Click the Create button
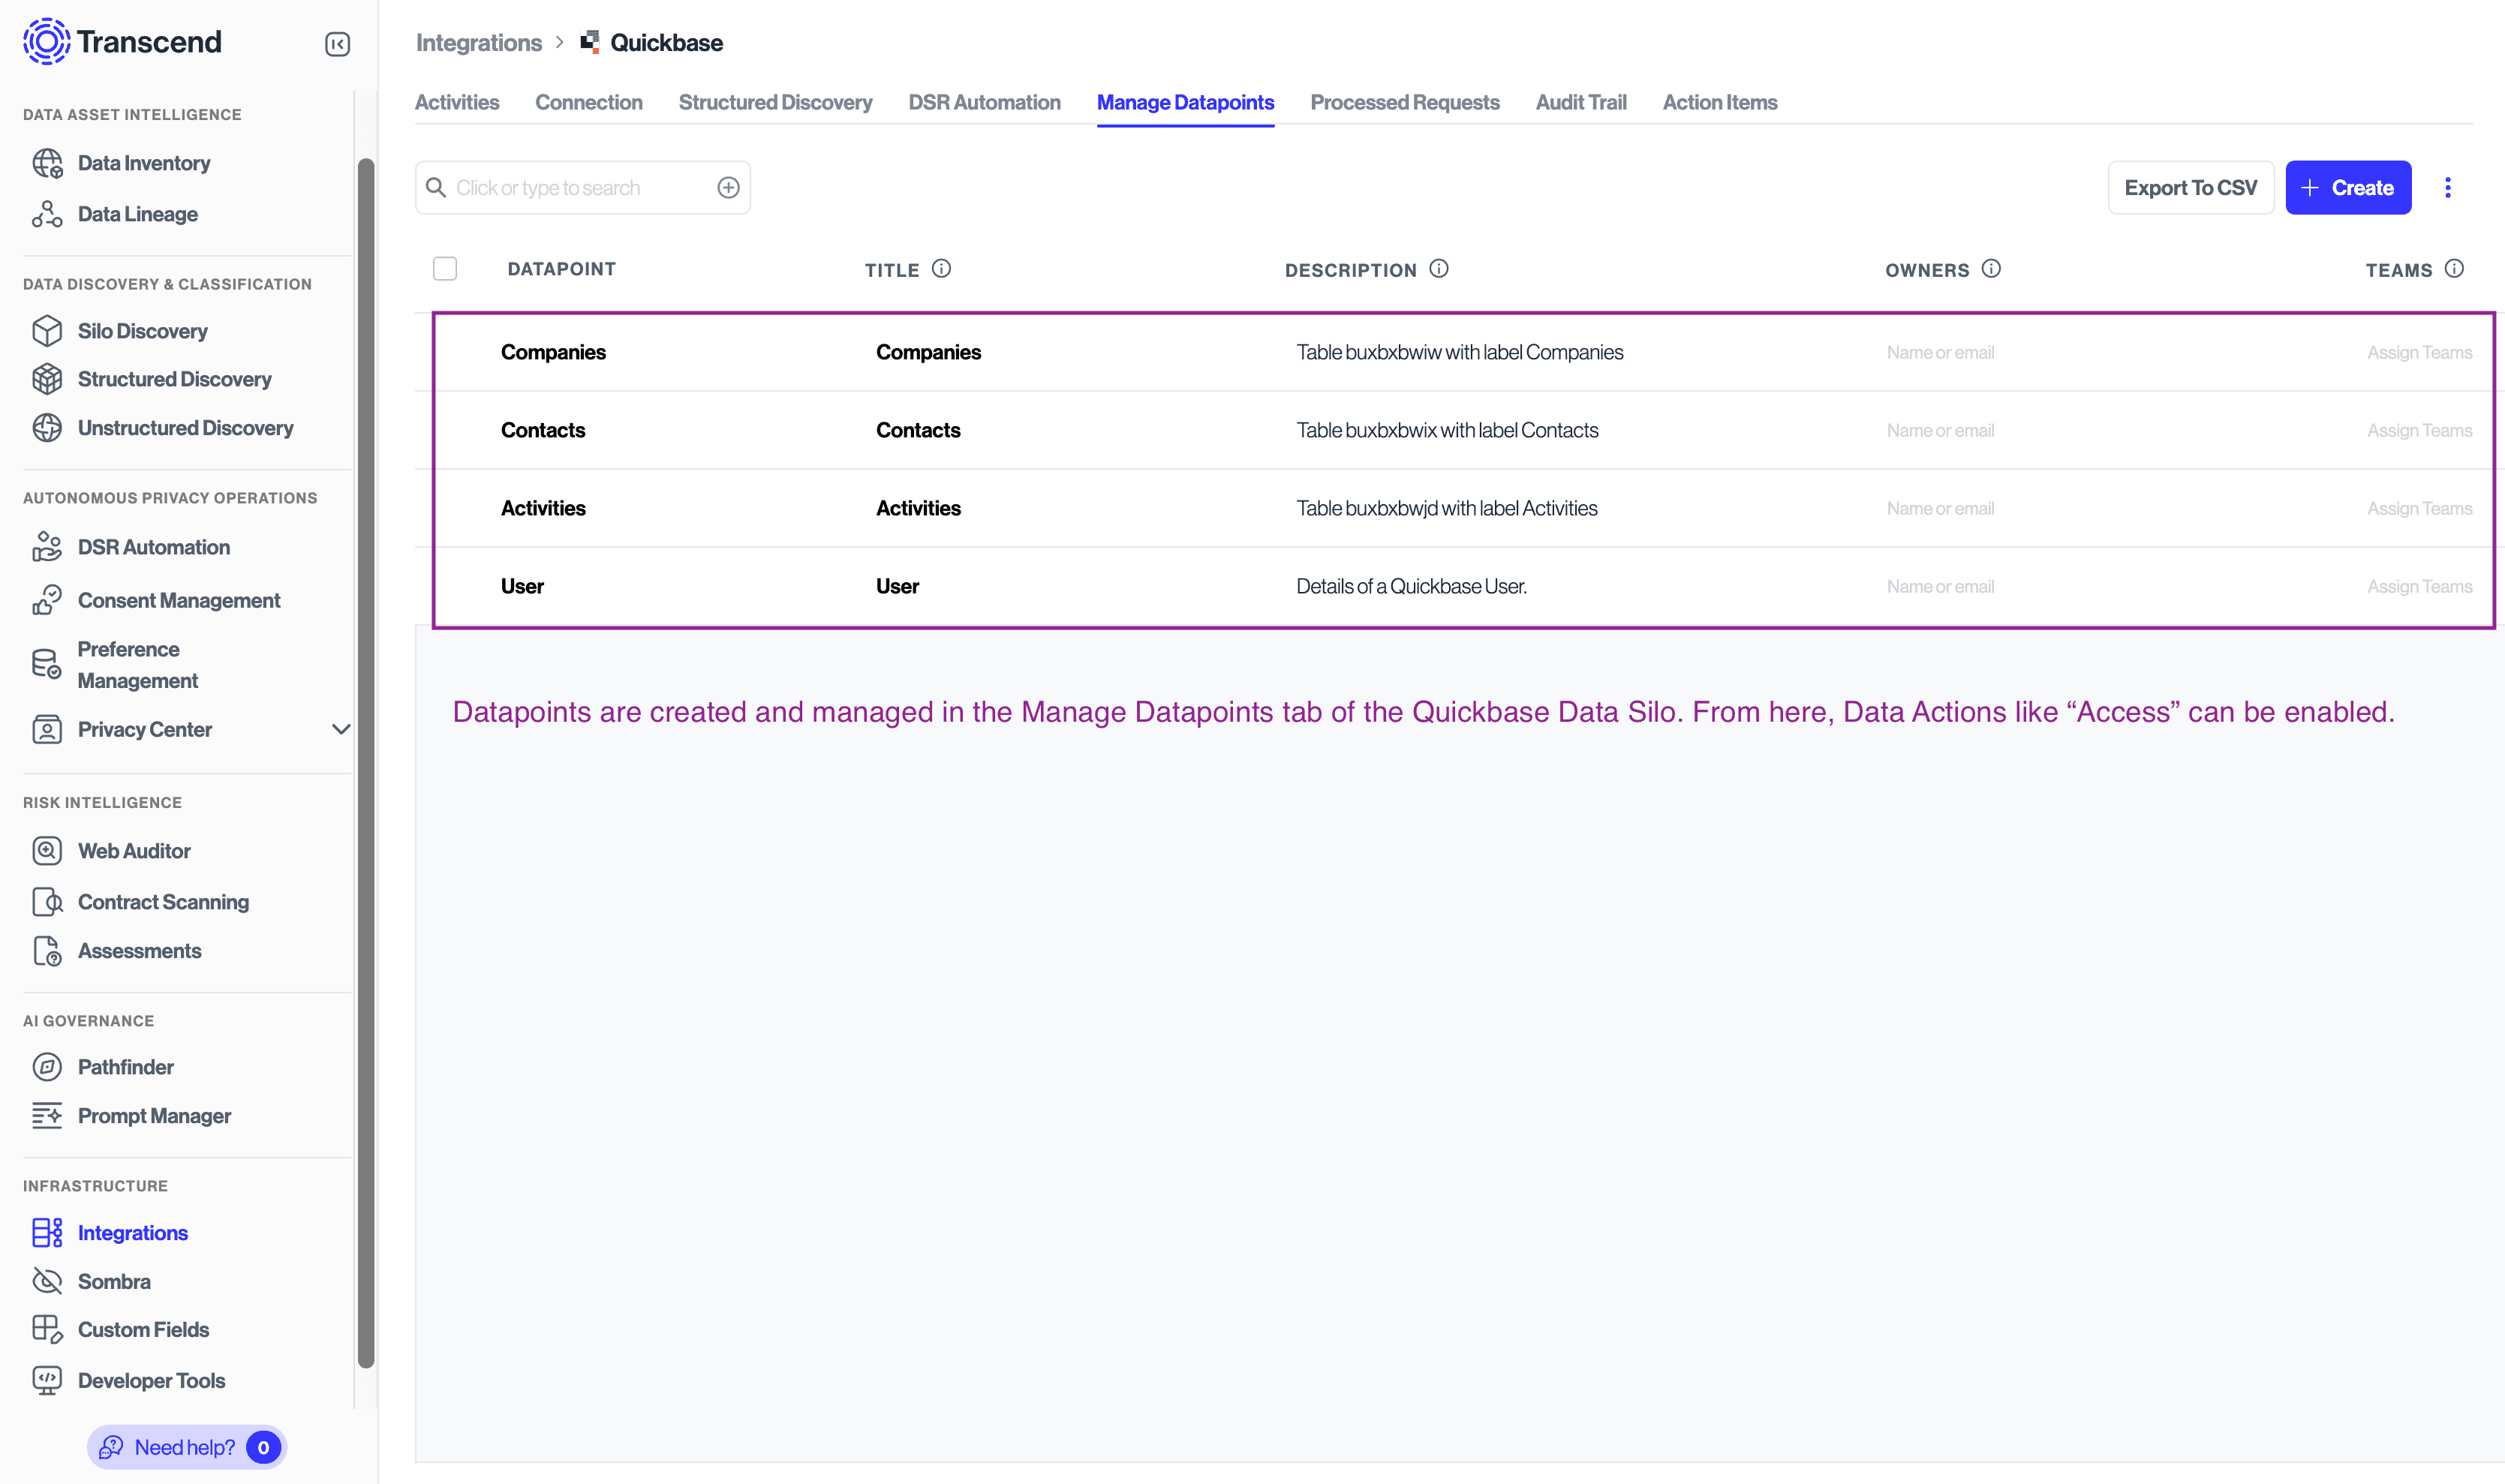The image size is (2505, 1484). tap(2348, 187)
